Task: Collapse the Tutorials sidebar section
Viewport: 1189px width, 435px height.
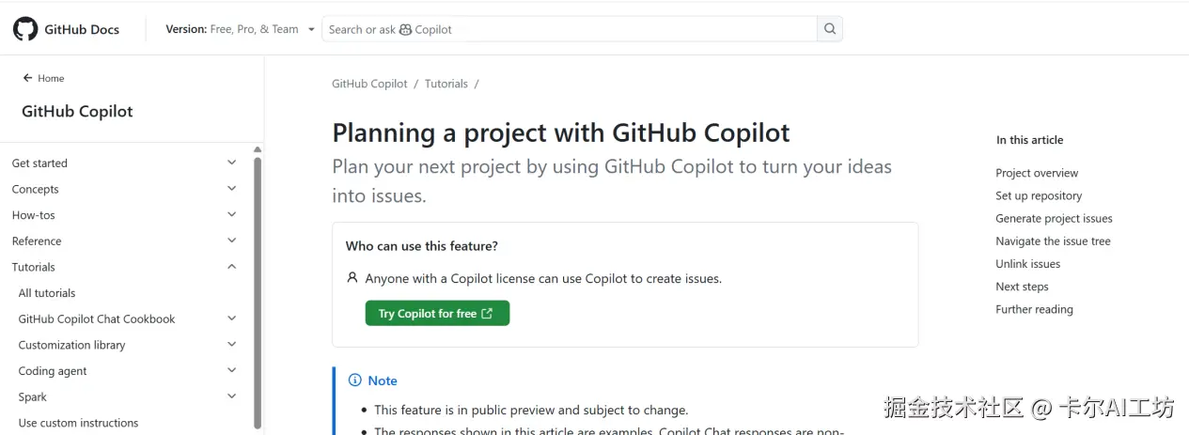Action: tap(232, 267)
